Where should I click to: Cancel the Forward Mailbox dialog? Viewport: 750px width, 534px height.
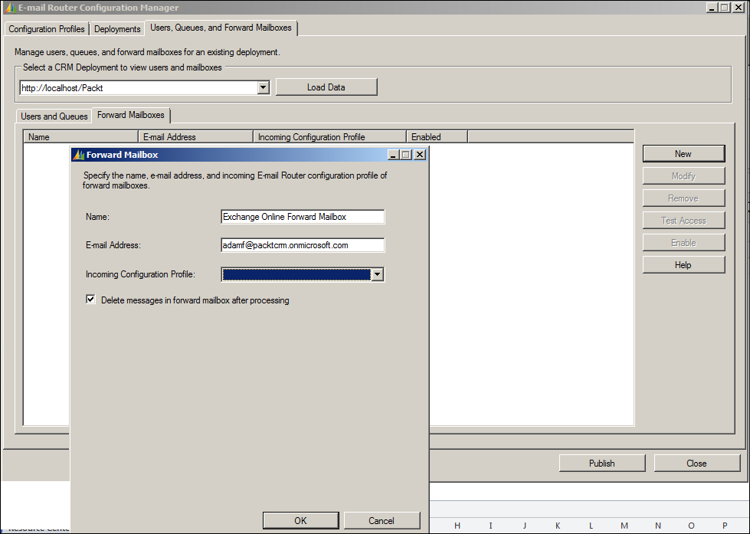point(382,521)
